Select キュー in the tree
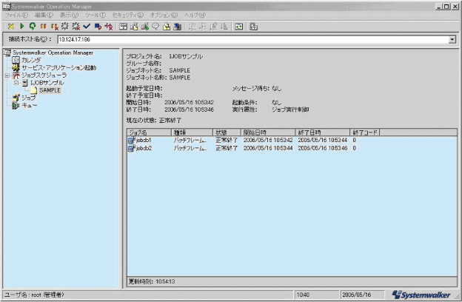This screenshot has width=462, height=302. [29, 105]
